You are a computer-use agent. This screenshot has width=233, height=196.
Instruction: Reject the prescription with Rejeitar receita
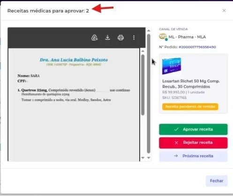click(193, 143)
